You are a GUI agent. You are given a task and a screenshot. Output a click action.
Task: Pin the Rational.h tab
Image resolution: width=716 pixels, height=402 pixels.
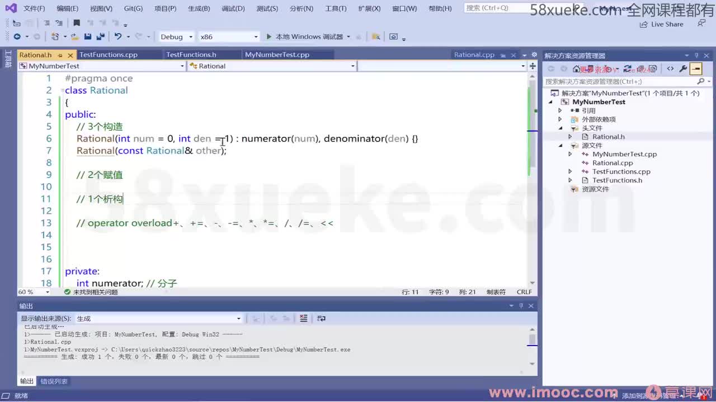60,55
